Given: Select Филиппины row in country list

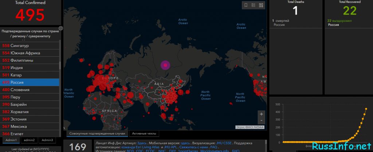Looking at the screenshot, I should tap(30, 60).
